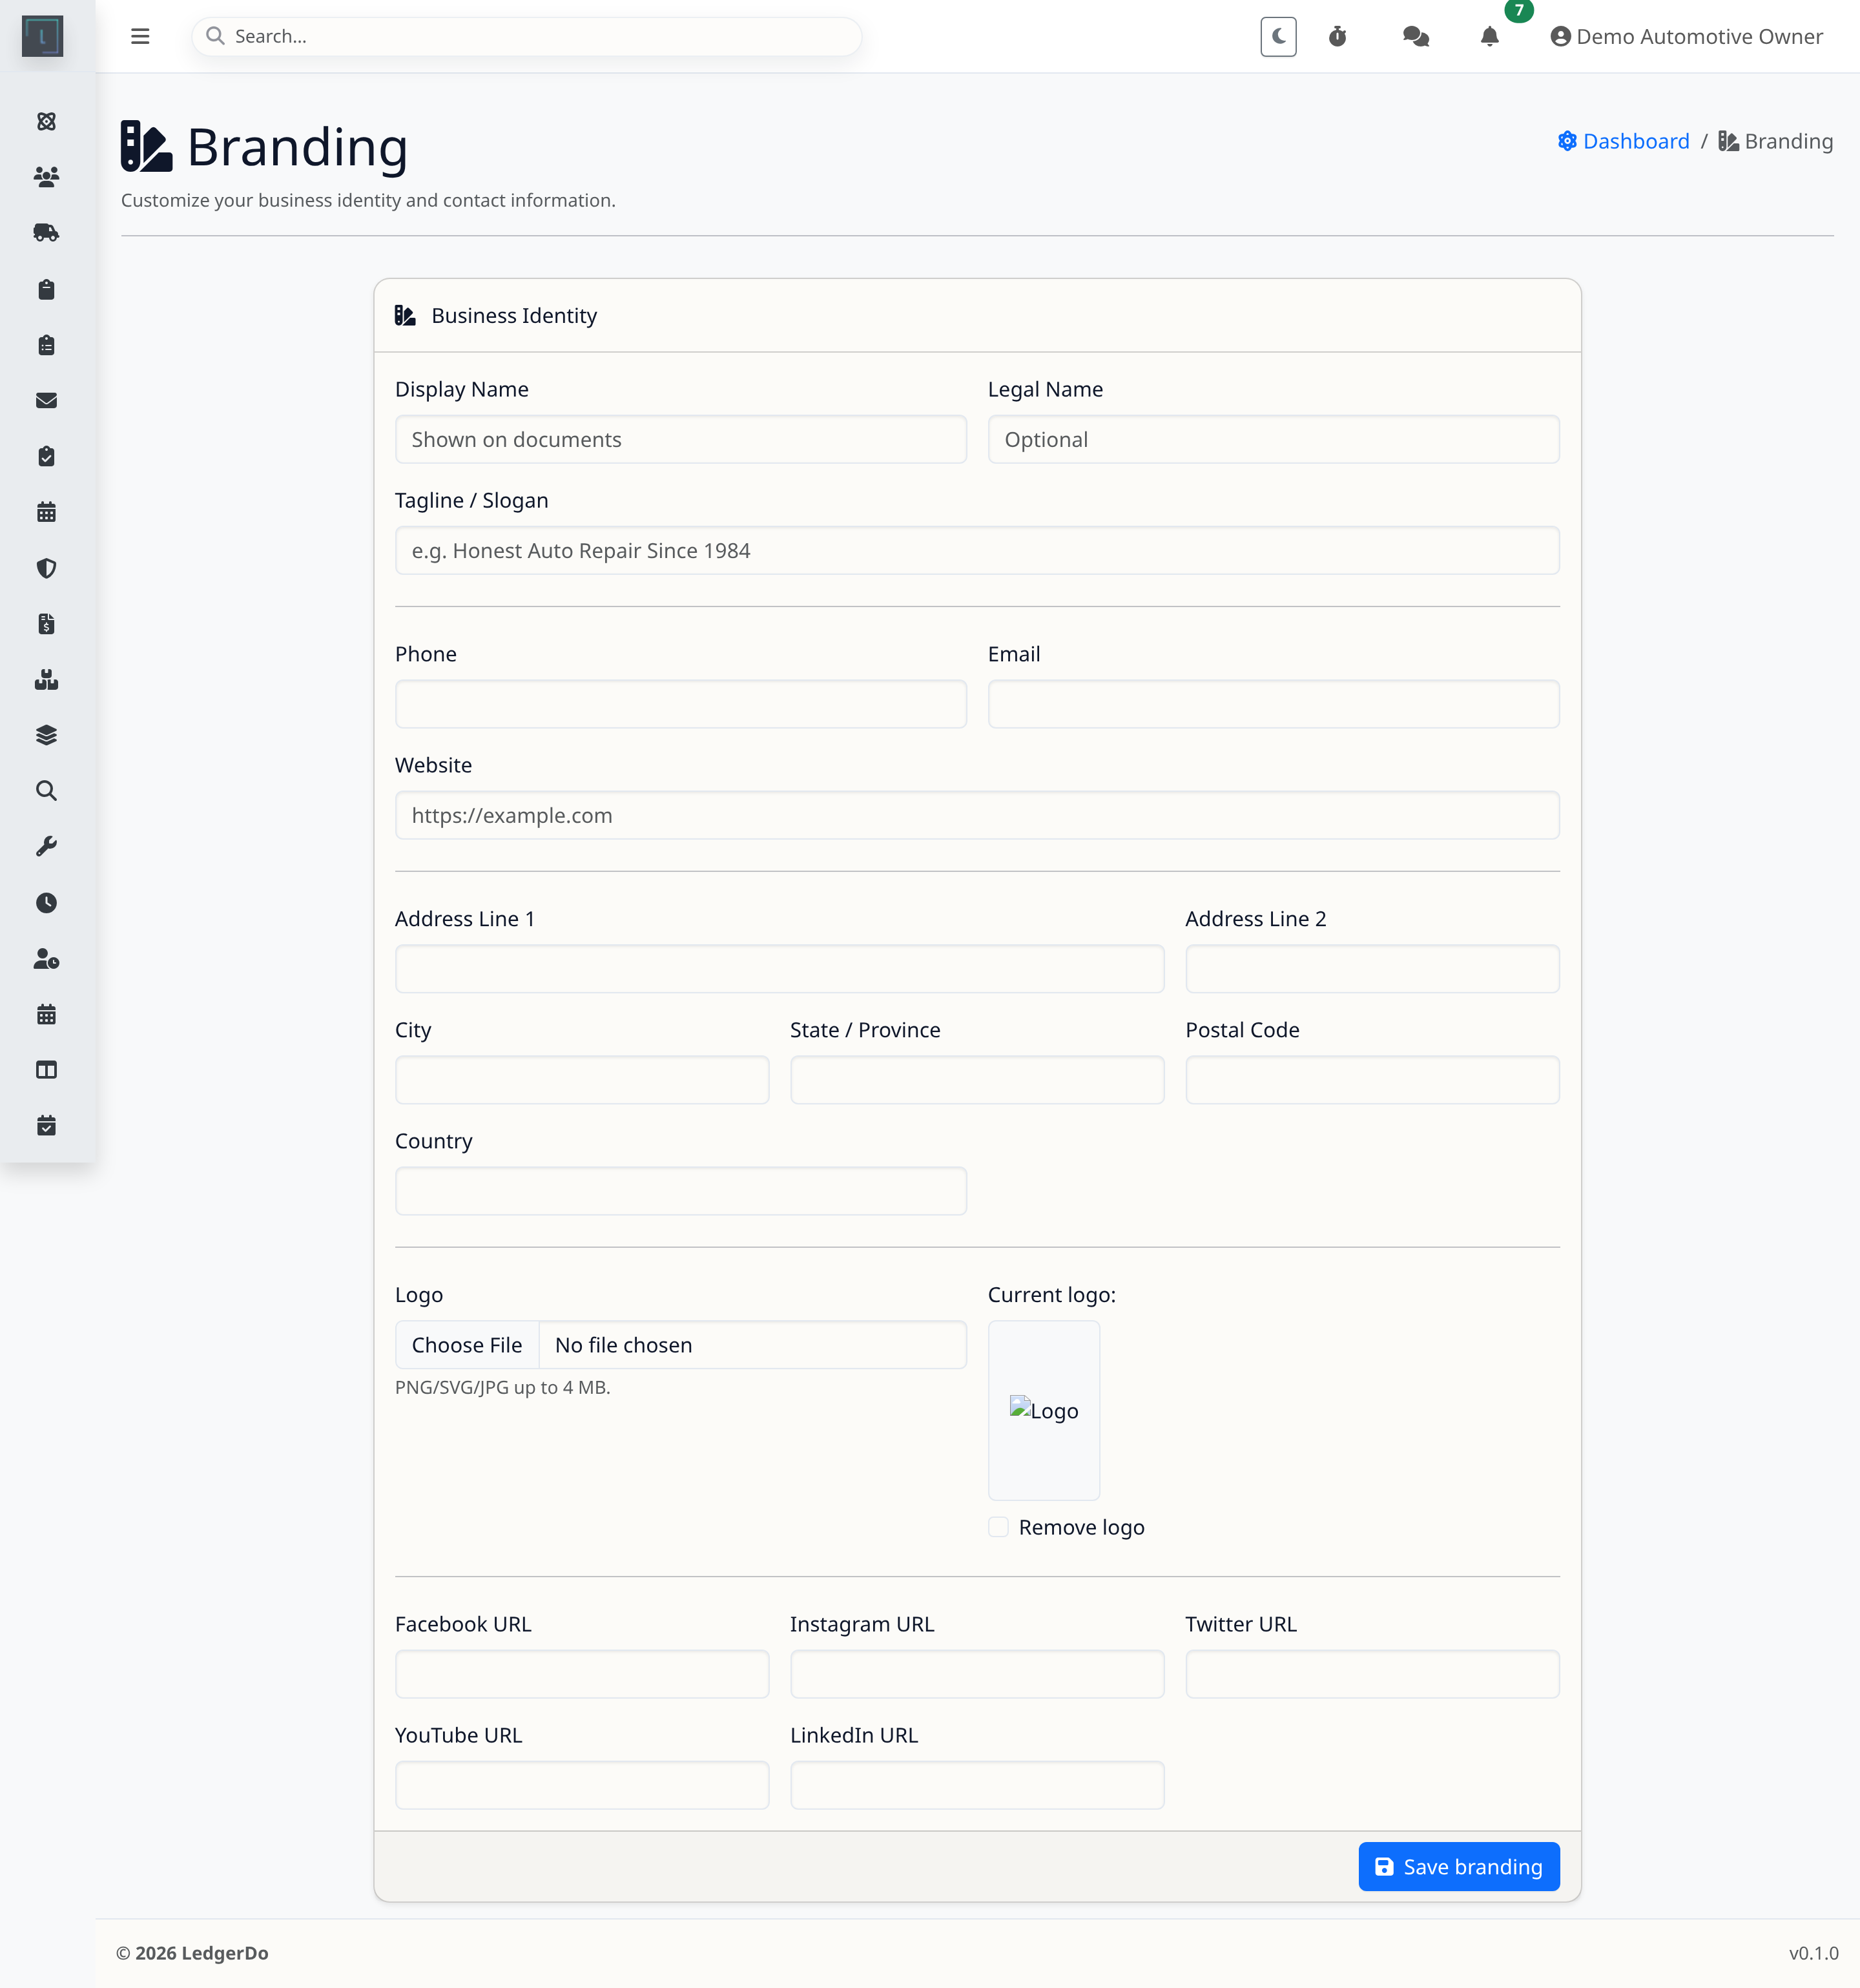The width and height of the screenshot is (1860, 1988).
Task: Open the columns board icon in sidebar
Action: [46, 1070]
